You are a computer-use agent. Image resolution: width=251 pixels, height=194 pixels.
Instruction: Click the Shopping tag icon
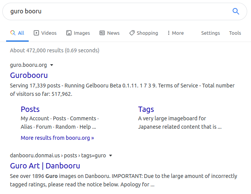(132, 33)
